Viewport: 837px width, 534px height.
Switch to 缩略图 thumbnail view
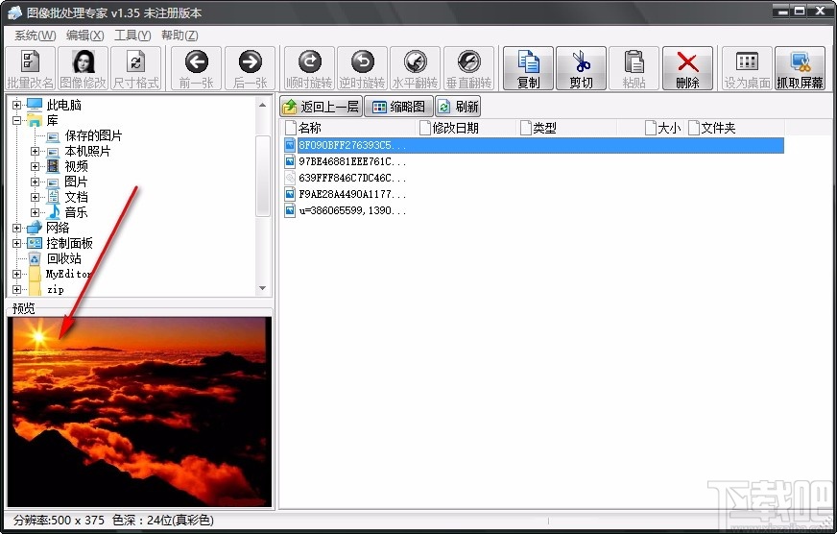pyautogui.click(x=398, y=107)
